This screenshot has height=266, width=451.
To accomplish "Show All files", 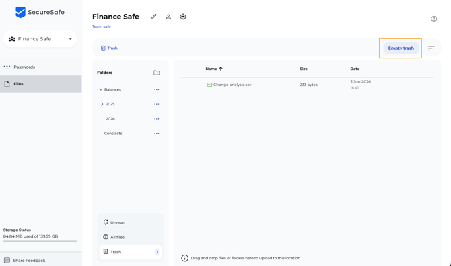I will click(131, 237).
